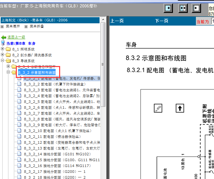The height and width of the screenshot is (179, 214).
Task: Collapse the 8_3_2 示意图和布线图 node
Action: (8, 72)
